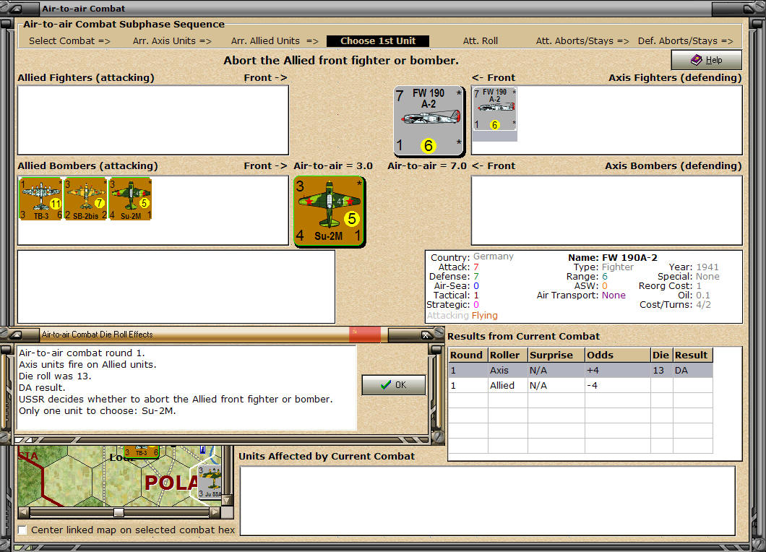Click the Air-to-air = 7.0 label
This screenshot has width=766, height=552.
click(x=427, y=166)
